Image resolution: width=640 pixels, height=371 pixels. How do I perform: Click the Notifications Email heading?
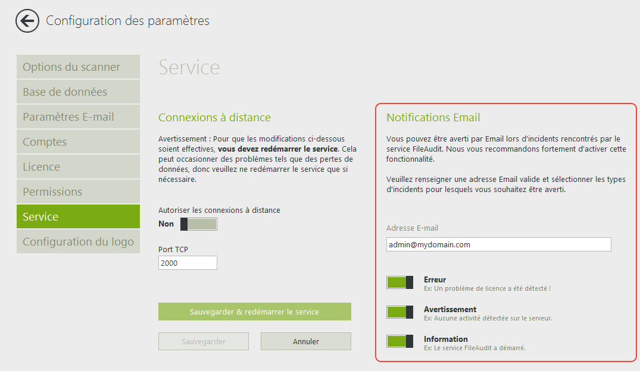pyautogui.click(x=433, y=118)
